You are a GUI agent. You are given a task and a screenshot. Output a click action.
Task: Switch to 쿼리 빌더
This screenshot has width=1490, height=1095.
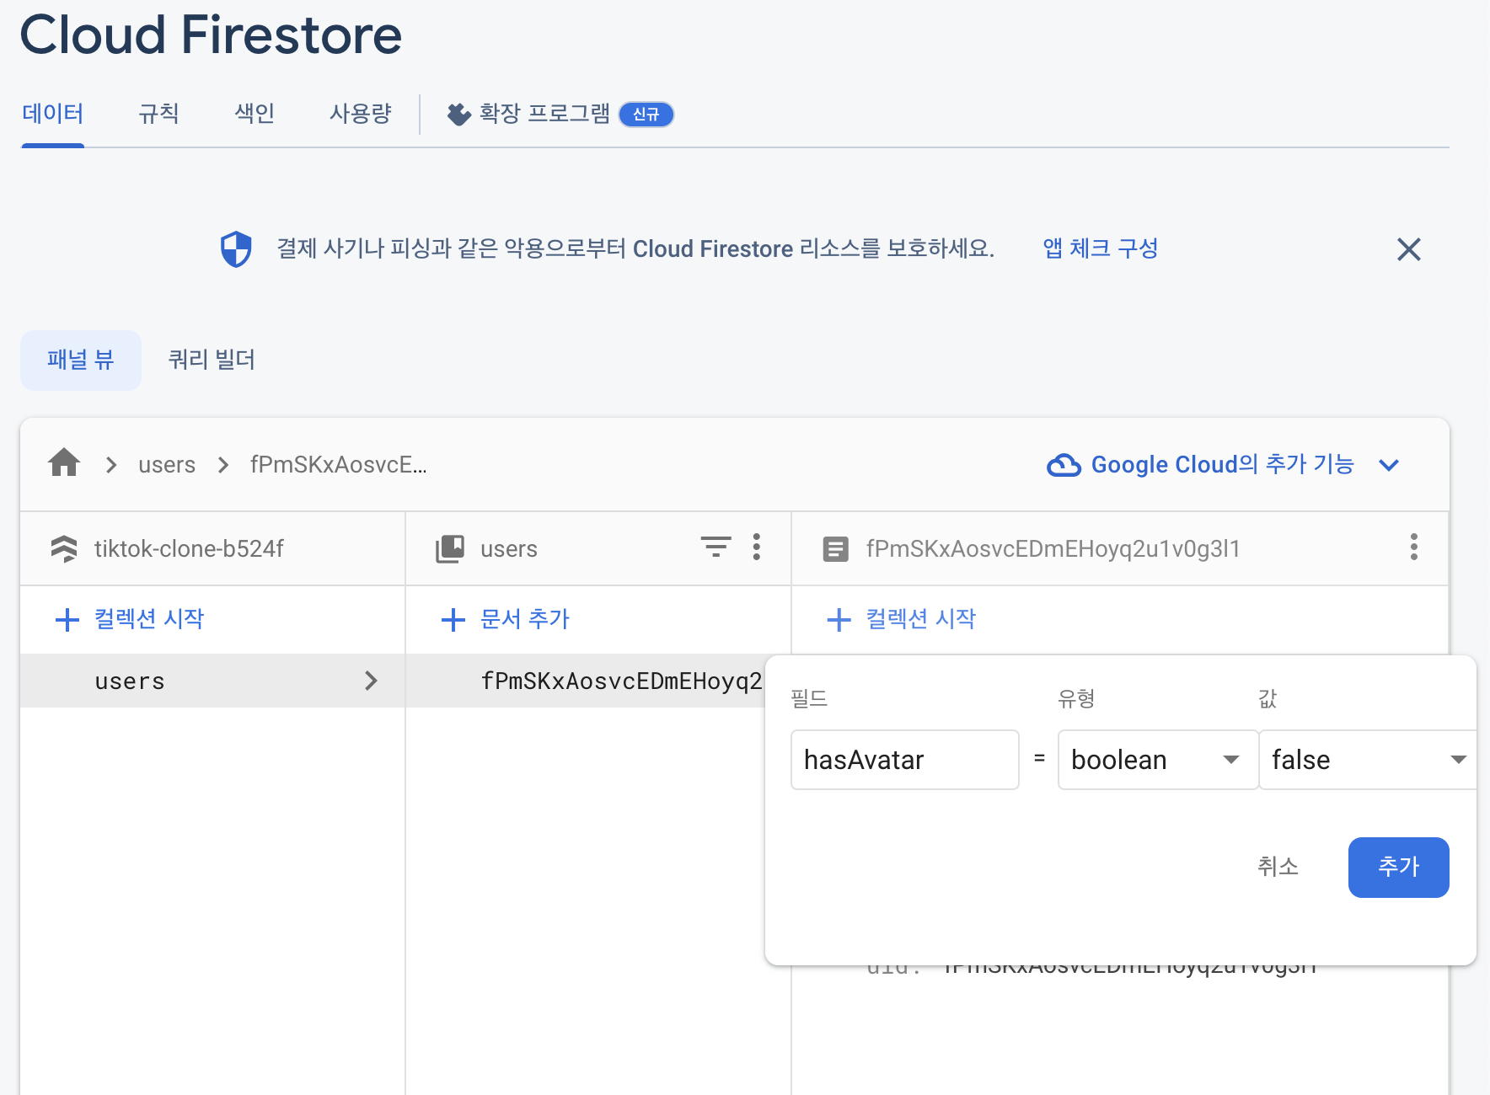pos(212,361)
